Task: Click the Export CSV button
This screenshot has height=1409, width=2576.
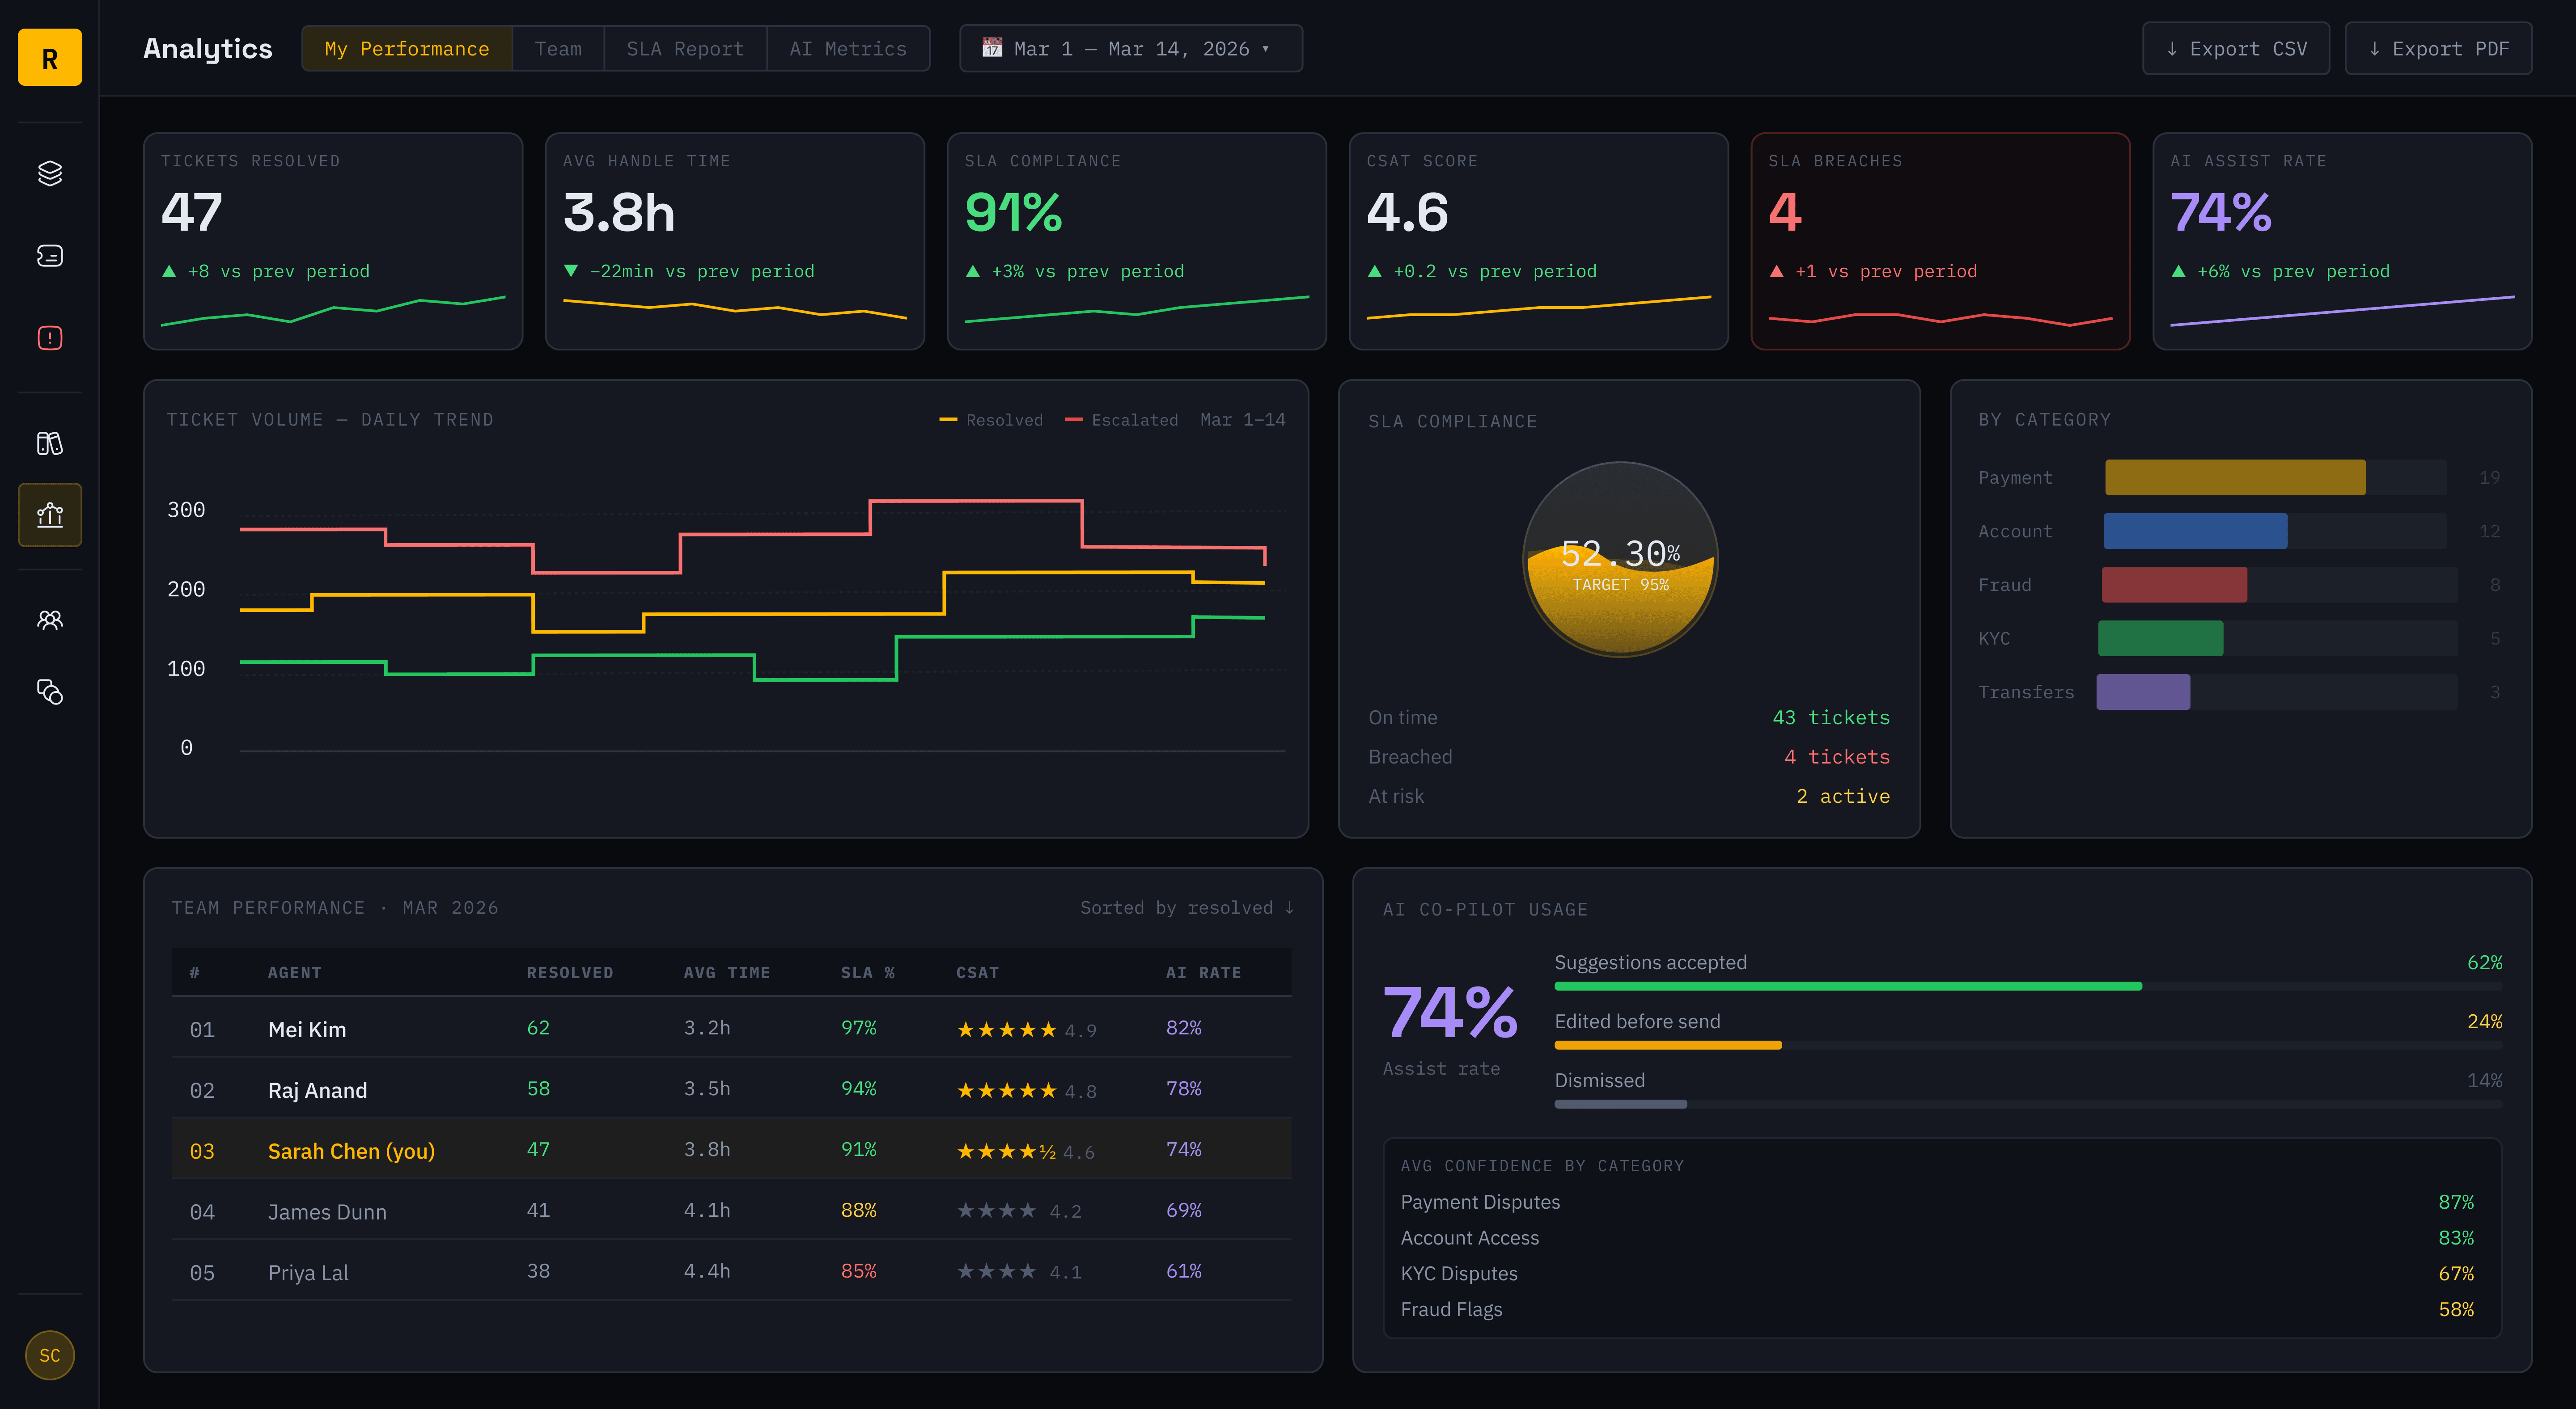Action: [x=2235, y=49]
